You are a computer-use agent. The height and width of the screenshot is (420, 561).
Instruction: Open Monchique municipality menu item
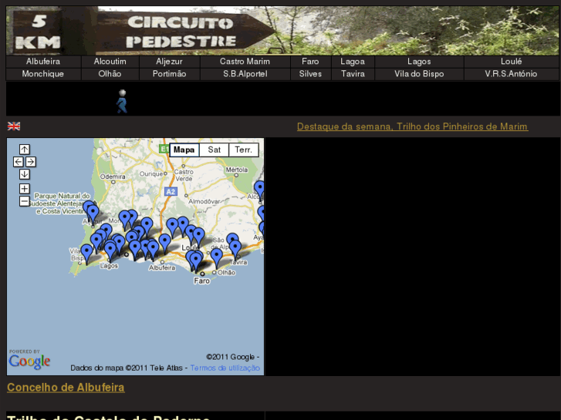[x=43, y=74]
